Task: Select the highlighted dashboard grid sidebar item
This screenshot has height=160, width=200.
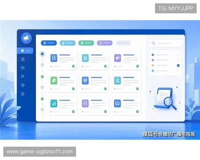Action: [25, 51]
